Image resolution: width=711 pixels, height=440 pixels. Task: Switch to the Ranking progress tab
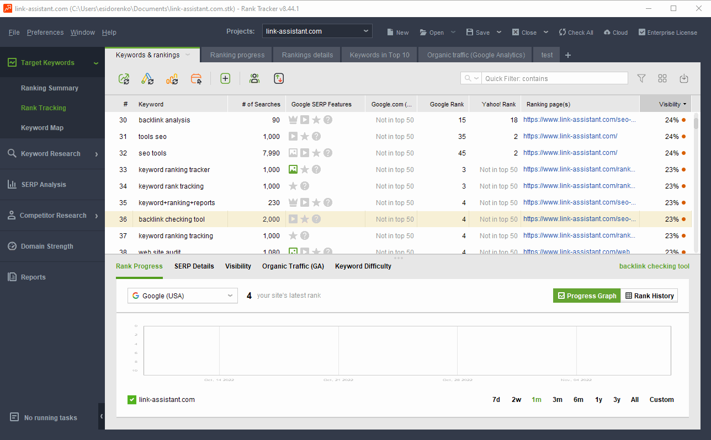(237, 55)
